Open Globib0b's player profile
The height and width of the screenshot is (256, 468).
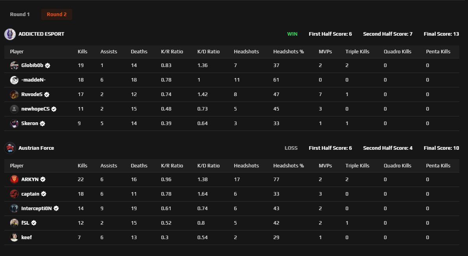(x=32, y=65)
